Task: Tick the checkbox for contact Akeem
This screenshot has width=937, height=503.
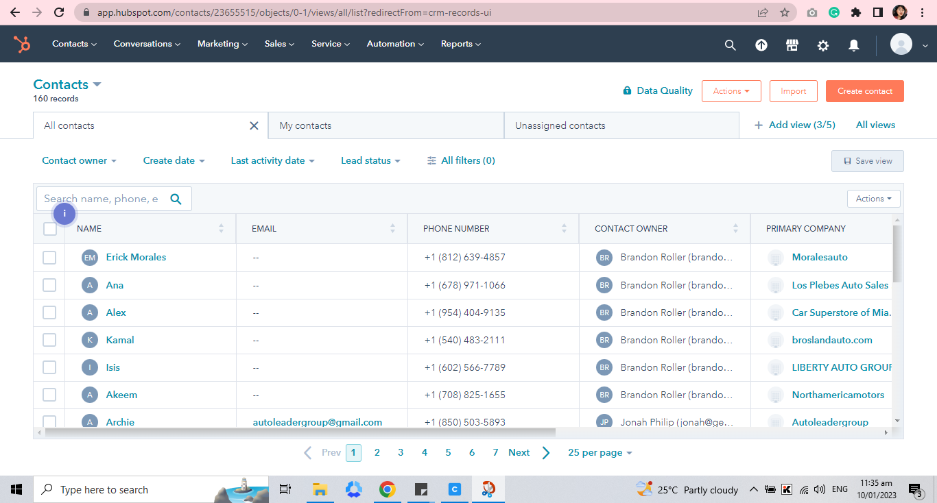Action: pos(49,395)
